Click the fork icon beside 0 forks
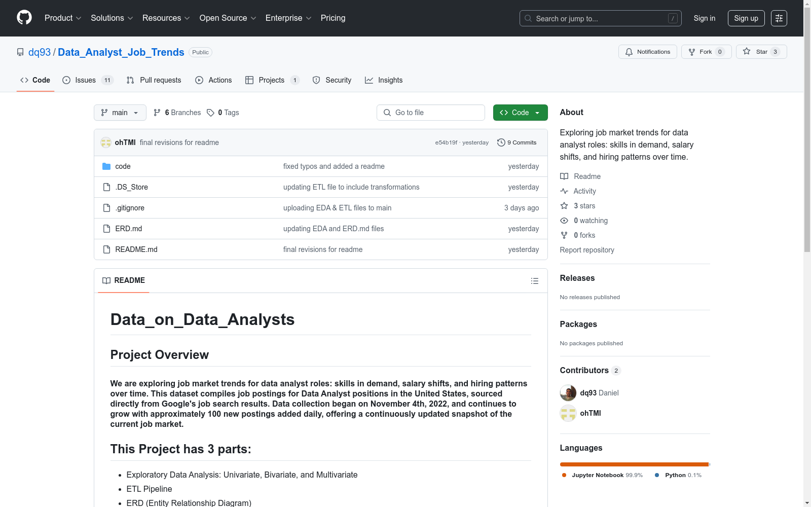Screen dimensions: 811x507 564,235
